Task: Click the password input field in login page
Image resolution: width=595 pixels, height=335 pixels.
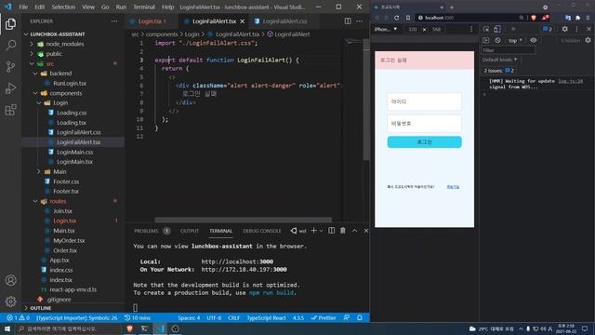Action: point(424,124)
